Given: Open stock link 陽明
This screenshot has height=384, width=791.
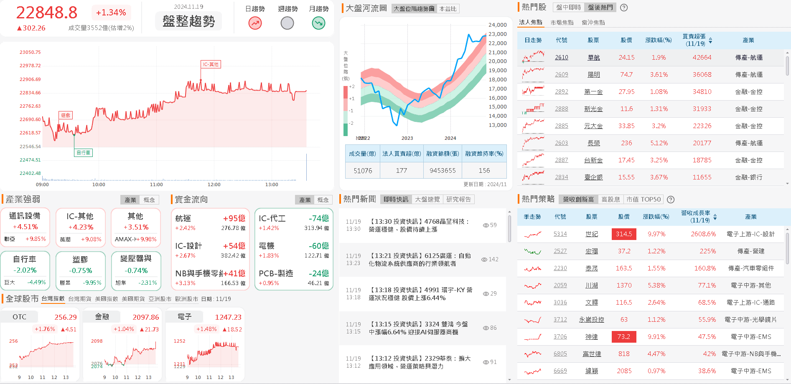Looking at the screenshot, I should 593,75.
